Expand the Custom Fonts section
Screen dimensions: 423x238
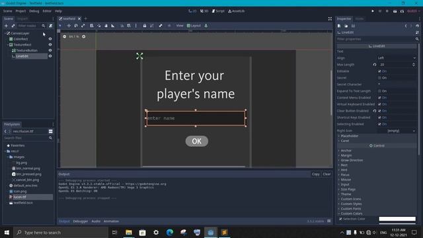[351, 209]
